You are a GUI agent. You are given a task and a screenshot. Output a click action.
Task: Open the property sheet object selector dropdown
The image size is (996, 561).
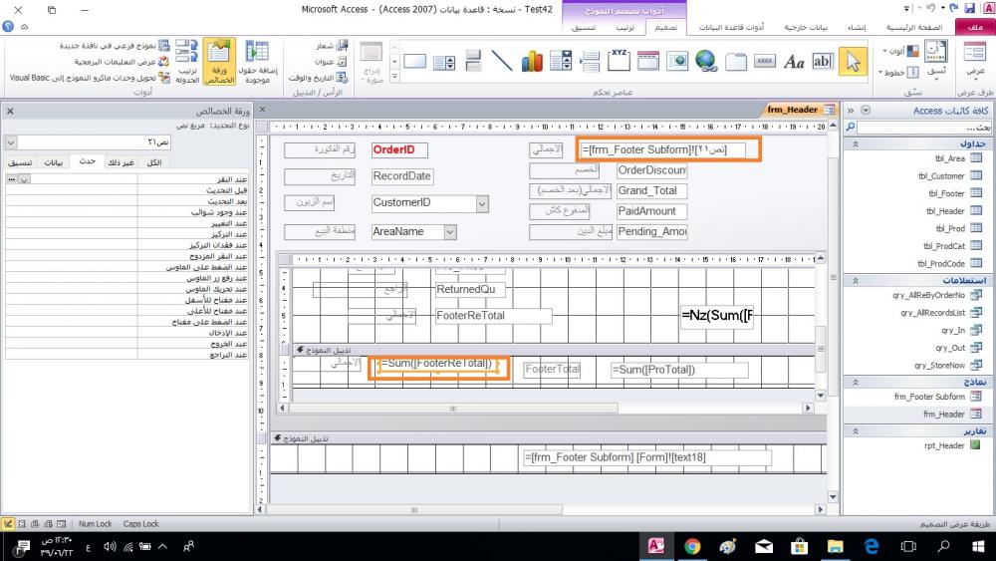pyautogui.click(x=11, y=142)
